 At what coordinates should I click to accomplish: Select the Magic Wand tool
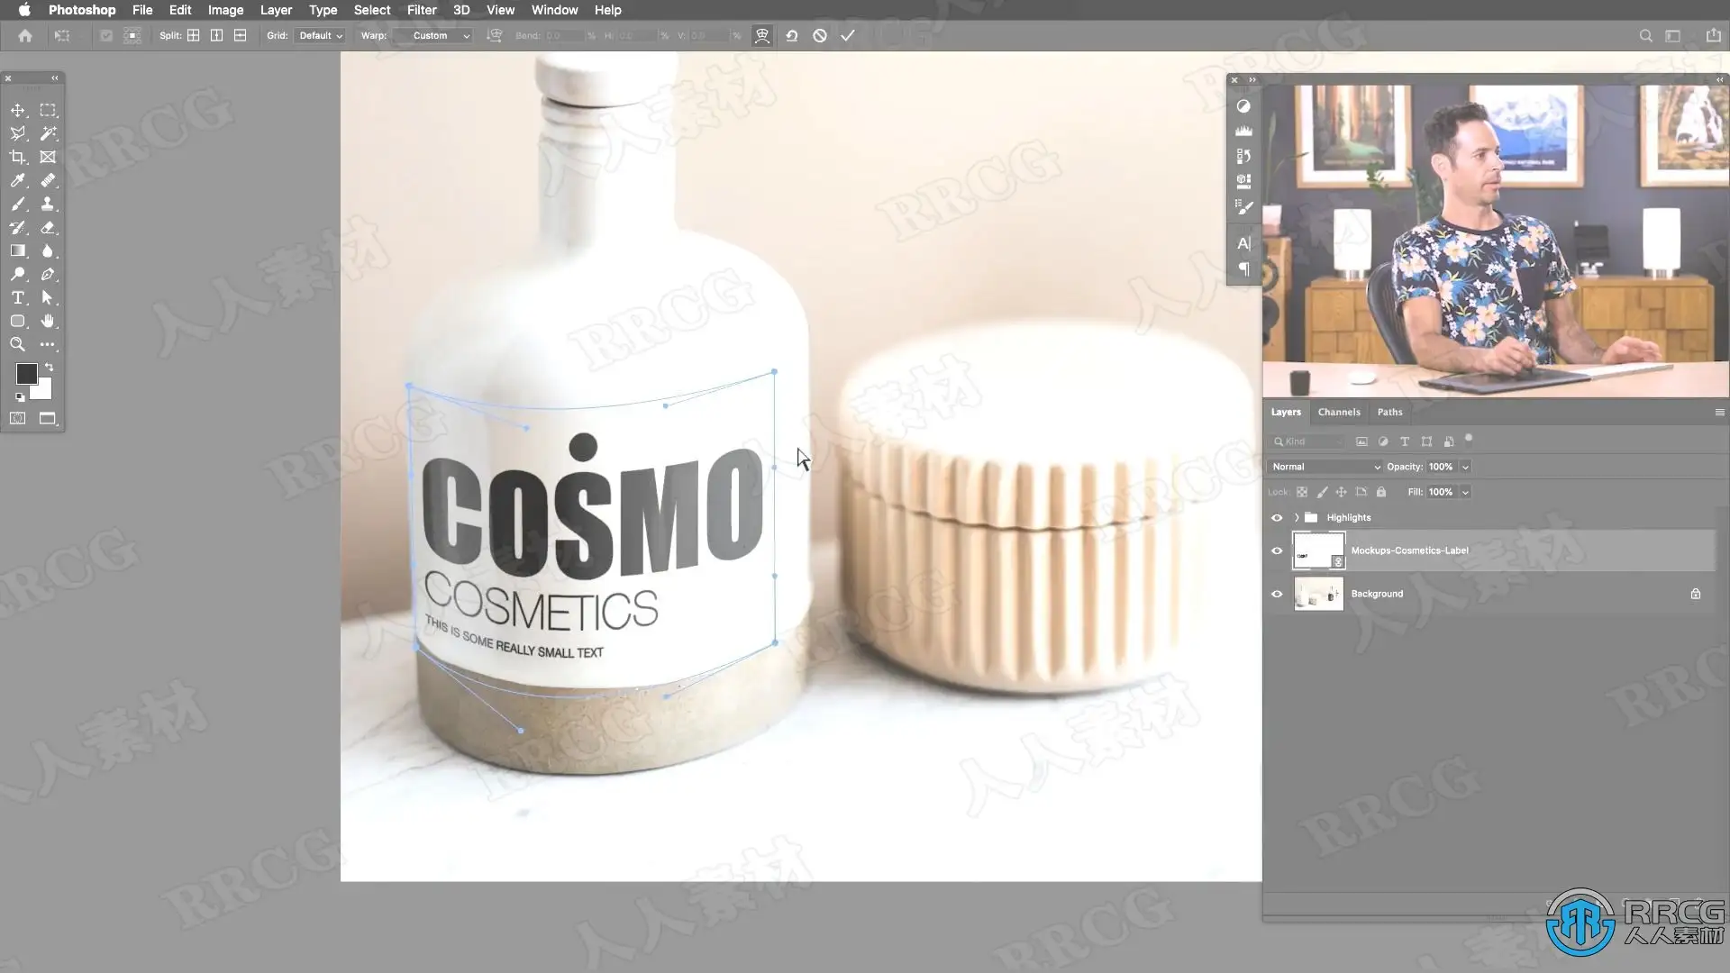pyautogui.click(x=48, y=133)
